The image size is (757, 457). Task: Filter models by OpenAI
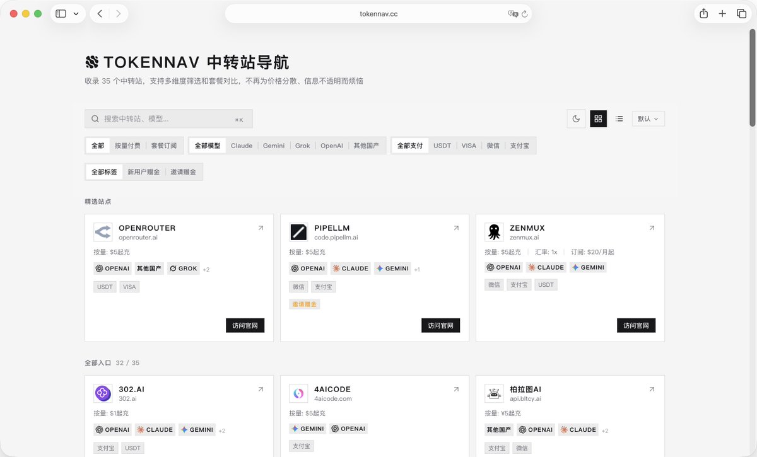tap(332, 146)
